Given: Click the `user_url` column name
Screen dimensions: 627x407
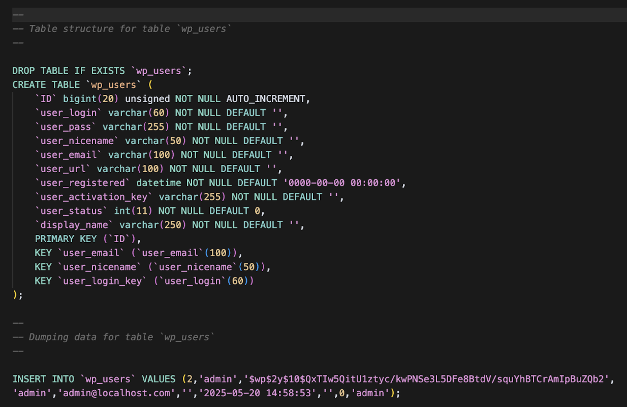Looking at the screenshot, I should (x=63, y=168).
